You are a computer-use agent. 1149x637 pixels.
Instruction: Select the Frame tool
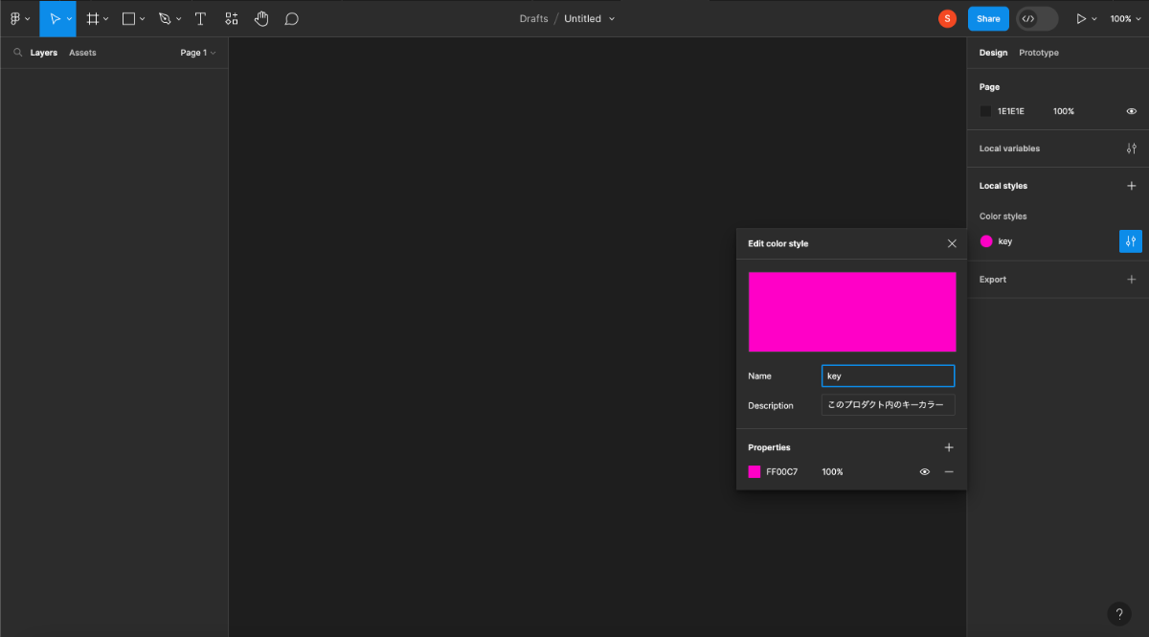pyautogui.click(x=93, y=18)
